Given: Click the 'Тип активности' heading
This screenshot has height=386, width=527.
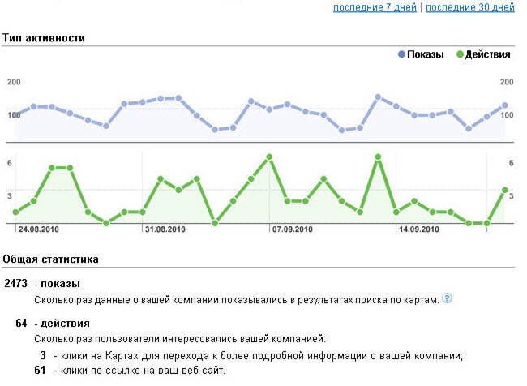Looking at the screenshot, I should click(x=44, y=38).
